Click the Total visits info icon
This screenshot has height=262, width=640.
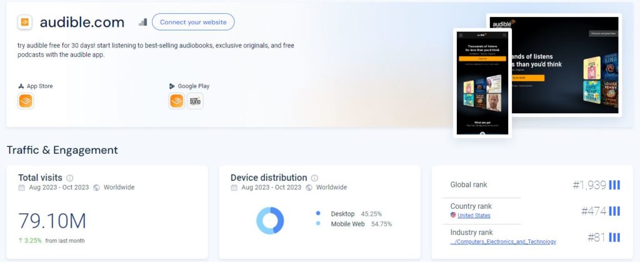tap(70, 178)
